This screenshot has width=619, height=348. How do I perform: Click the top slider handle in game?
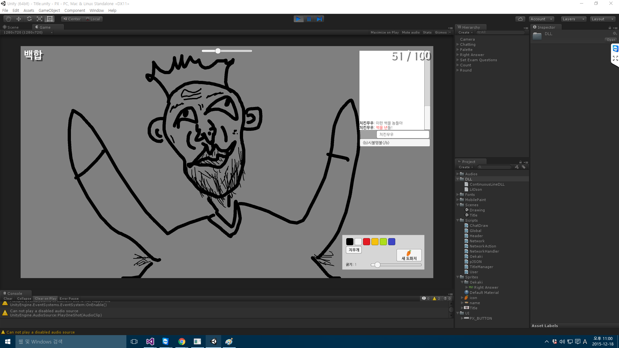tap(218, 51)
